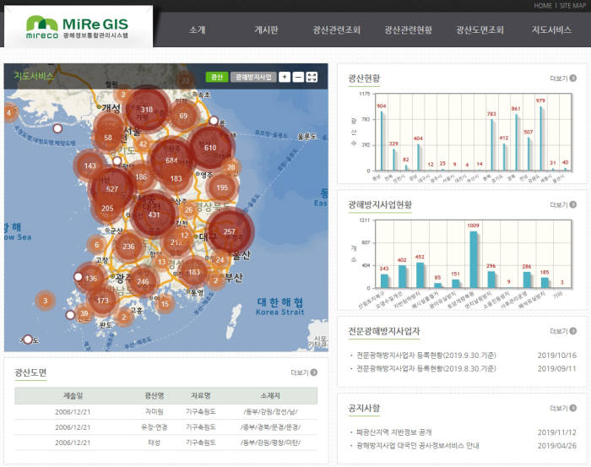Open 더보기 for 광산현황 chart
Screen dimensions: 591x467
tap(563, 78)
